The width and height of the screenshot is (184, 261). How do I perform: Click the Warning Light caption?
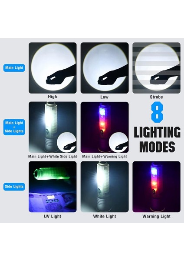[156, 216]
